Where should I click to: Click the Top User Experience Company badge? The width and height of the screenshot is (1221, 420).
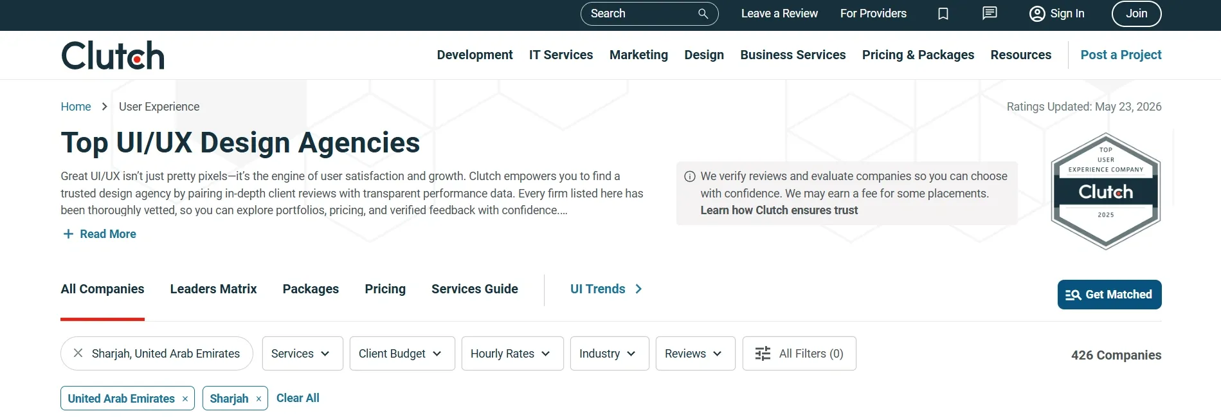[1106, 191]
